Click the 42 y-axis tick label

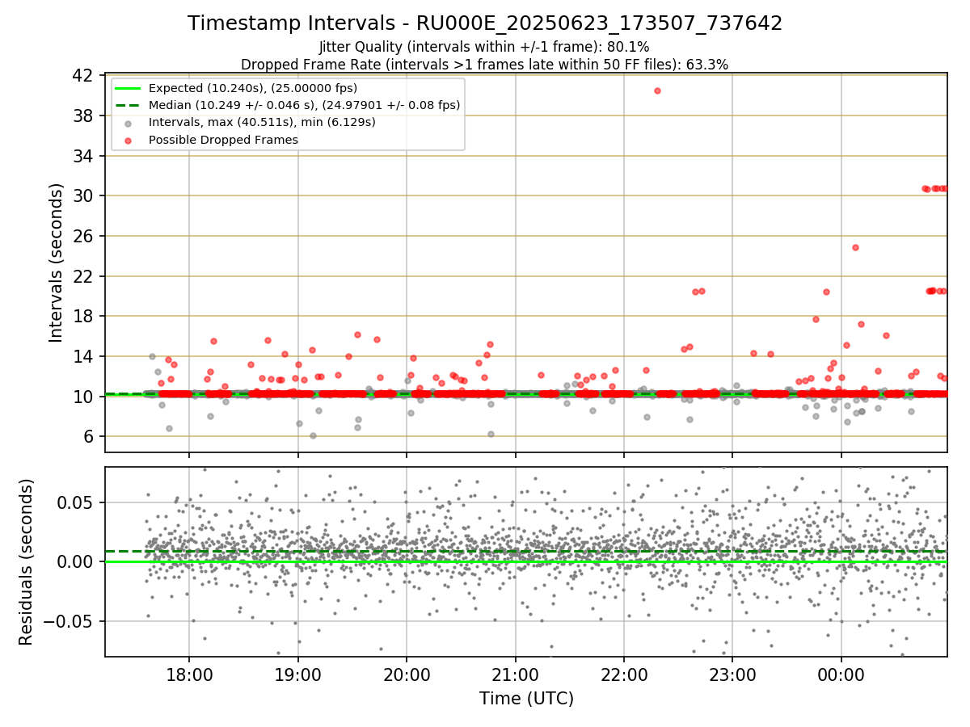tap(83, 76)
